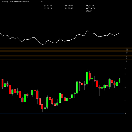Viewport: 132px width, 132px height.
Task: Click the 16 price axis label
Action: click(125, 113)
